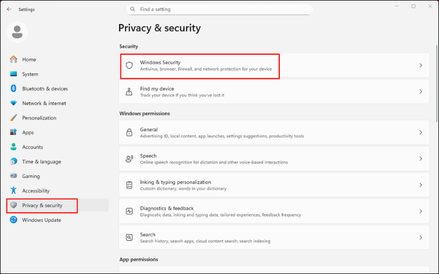Minimize the Settings window

pos(396,6)
